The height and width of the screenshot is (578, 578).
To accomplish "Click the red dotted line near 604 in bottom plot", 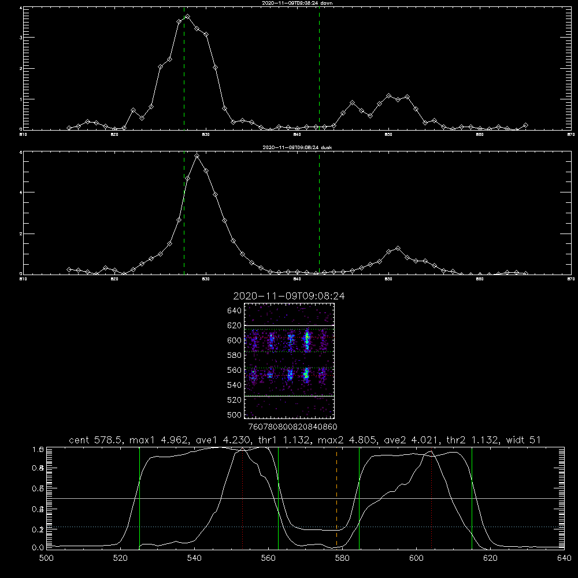I will click(x=431, y=497).
